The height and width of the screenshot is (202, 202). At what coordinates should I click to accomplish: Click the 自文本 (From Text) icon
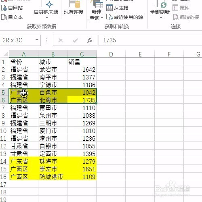pos(4,17)
